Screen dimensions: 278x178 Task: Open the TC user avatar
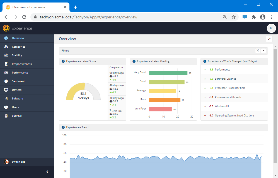[x=271, y=28]
